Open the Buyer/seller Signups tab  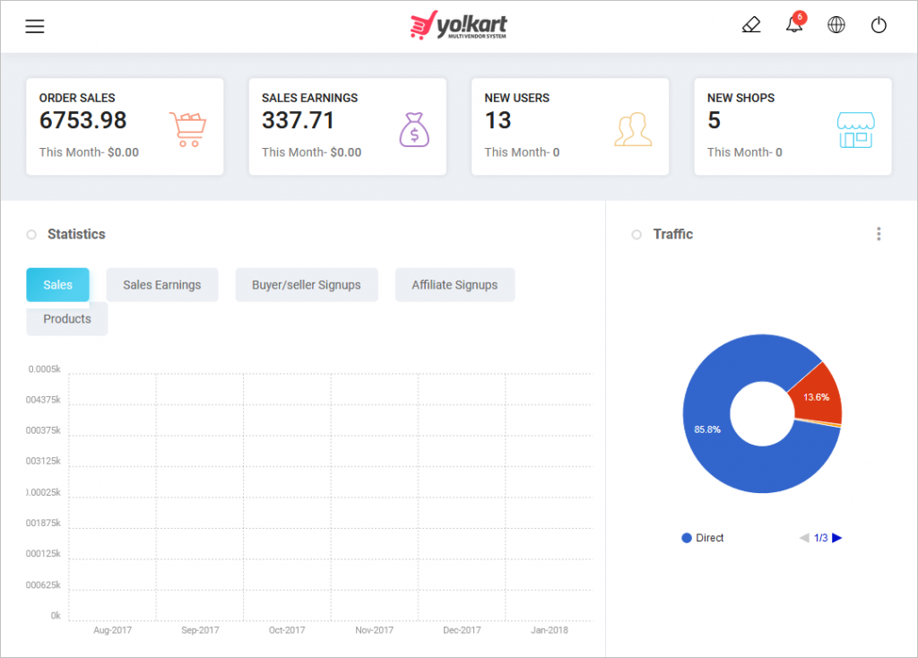tap(307, 284)
